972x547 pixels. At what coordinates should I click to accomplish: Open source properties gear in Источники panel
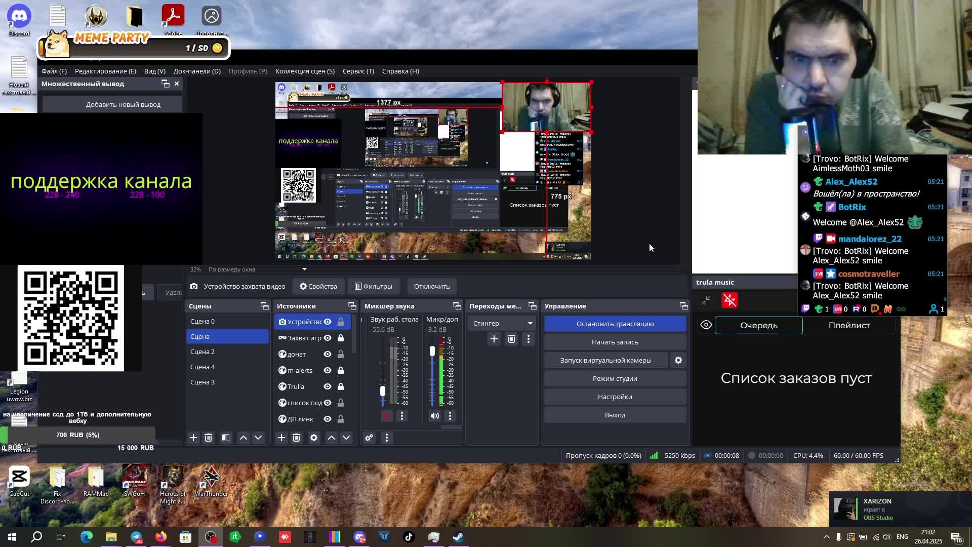(314, 438)
